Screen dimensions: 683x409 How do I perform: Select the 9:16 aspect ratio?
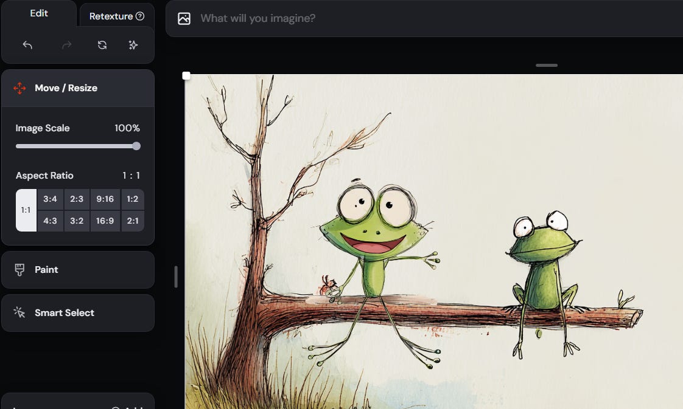105,199
